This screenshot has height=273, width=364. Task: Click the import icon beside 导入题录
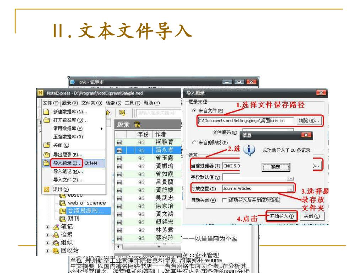(46, 163)
